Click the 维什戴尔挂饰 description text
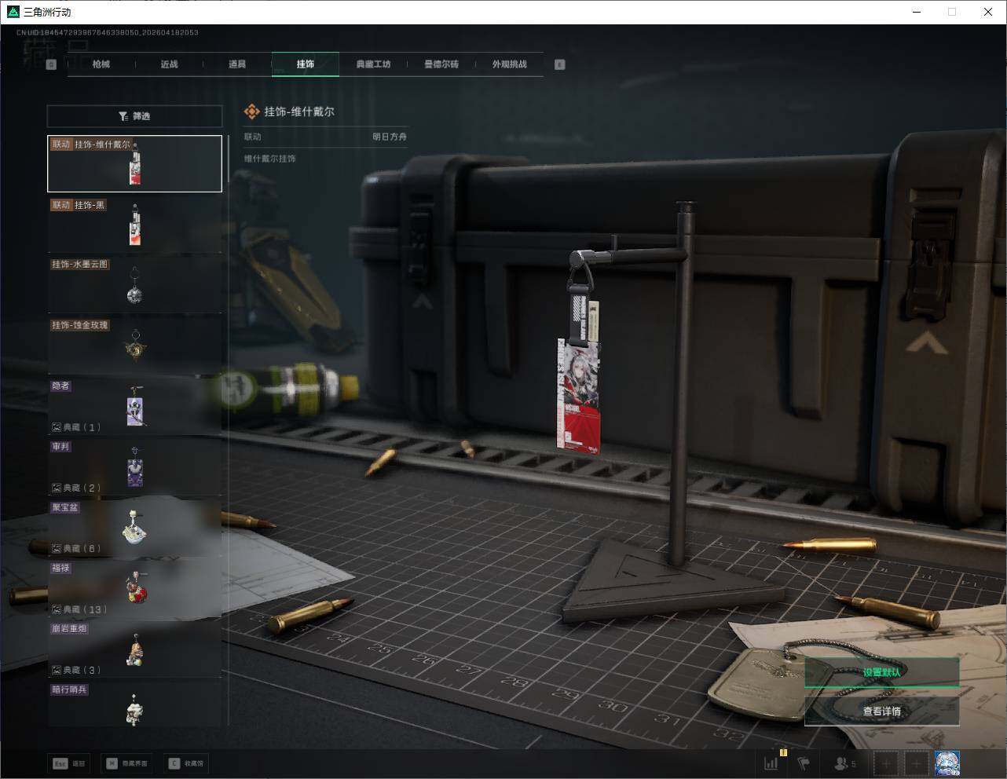Screen dimensions: 1007x779 (x=270, y=159)
